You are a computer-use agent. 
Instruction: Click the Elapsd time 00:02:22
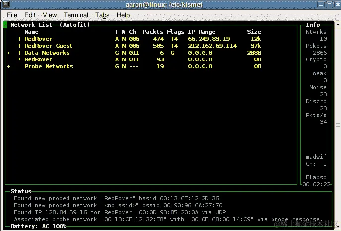316,184
